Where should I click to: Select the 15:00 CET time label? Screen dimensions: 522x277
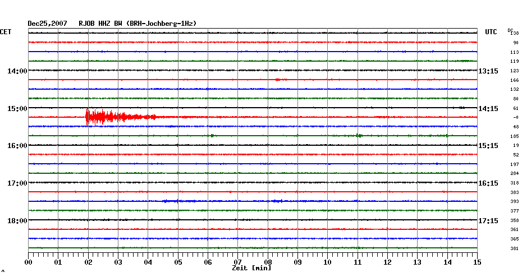click(17, 109)
